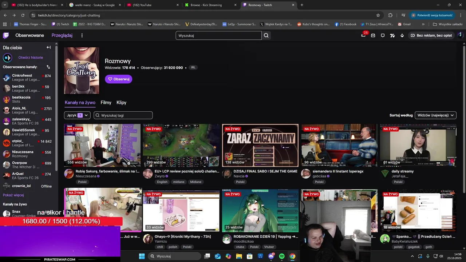
Task: Open Discord from the taskbar
Action: [271, 256]
